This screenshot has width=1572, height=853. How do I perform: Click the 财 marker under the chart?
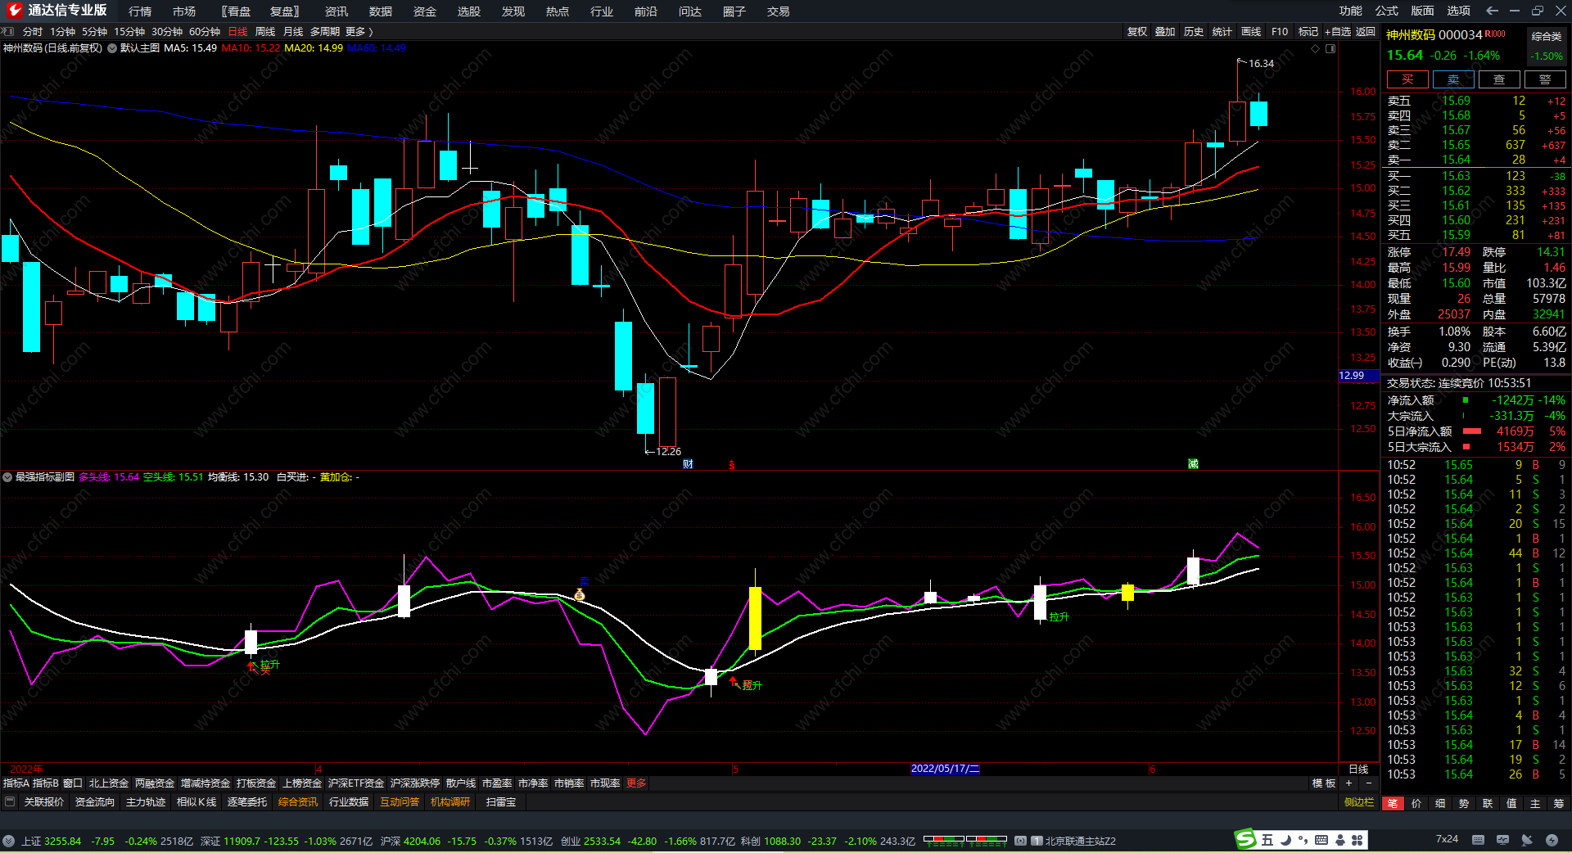point(688,464)
